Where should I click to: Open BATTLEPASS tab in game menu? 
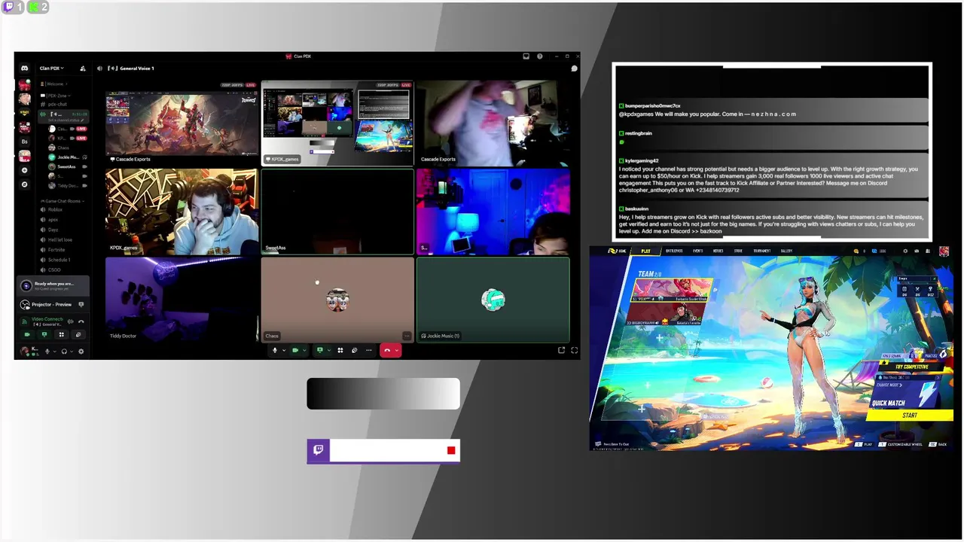(x=674, y=251)
